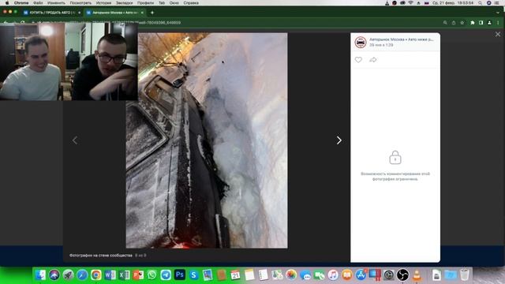Open Telegram from the Dock

(166, 275)
